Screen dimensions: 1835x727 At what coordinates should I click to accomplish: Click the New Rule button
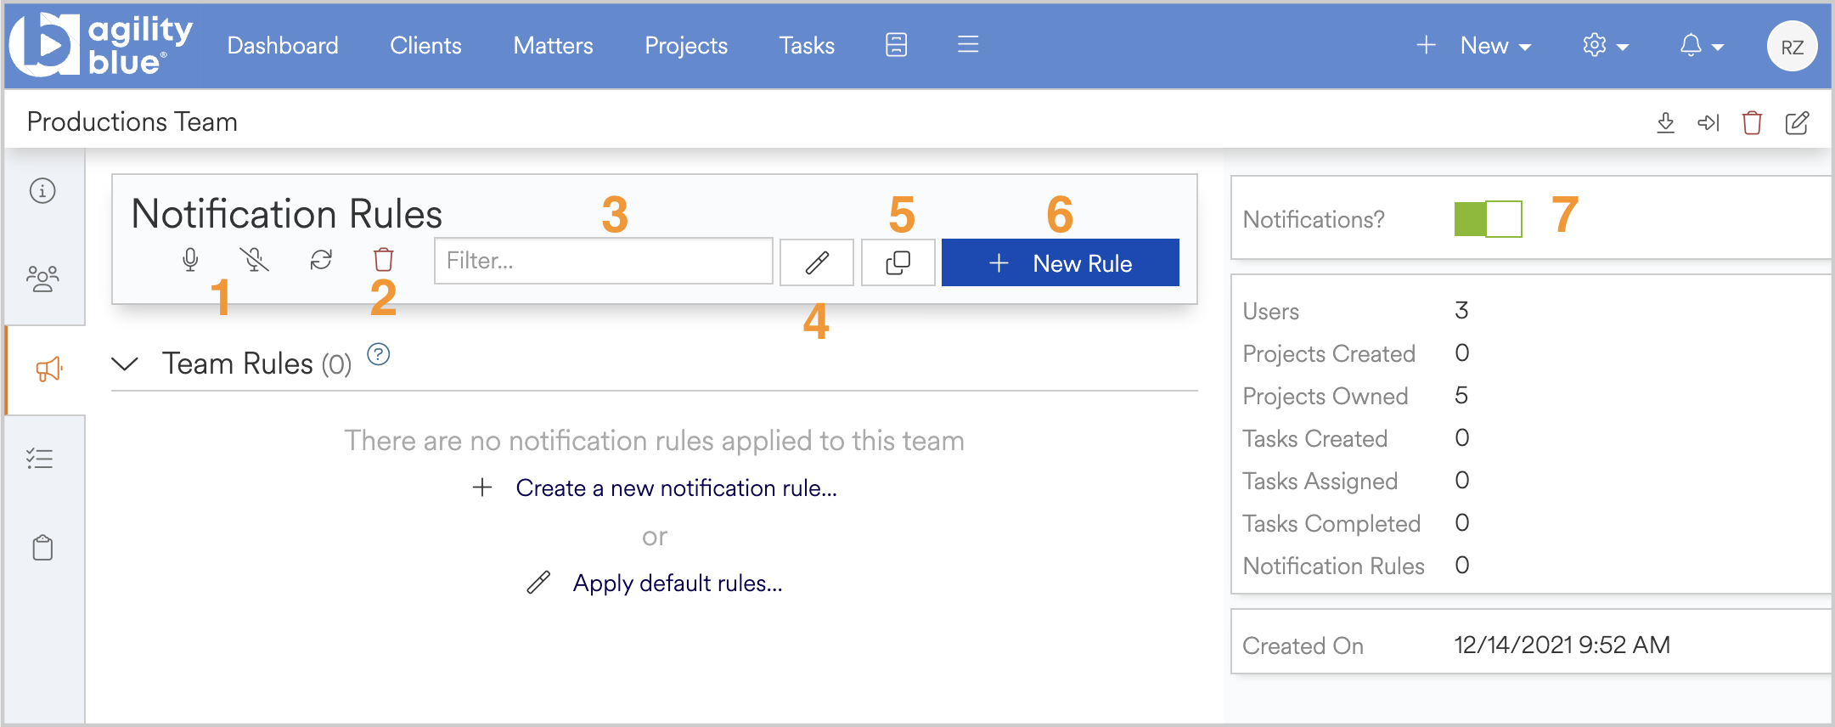coord(1061,262)
